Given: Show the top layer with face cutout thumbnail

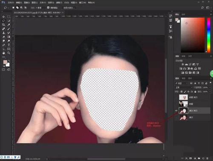Looking at the screenshot, I should click(x=176, y=97).
